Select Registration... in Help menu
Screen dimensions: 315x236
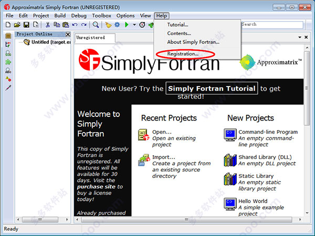tap(183, 54)
